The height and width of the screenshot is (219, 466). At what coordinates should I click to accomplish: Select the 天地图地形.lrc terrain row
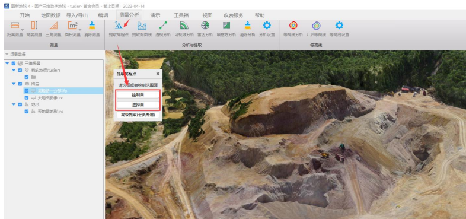point(50,112)
